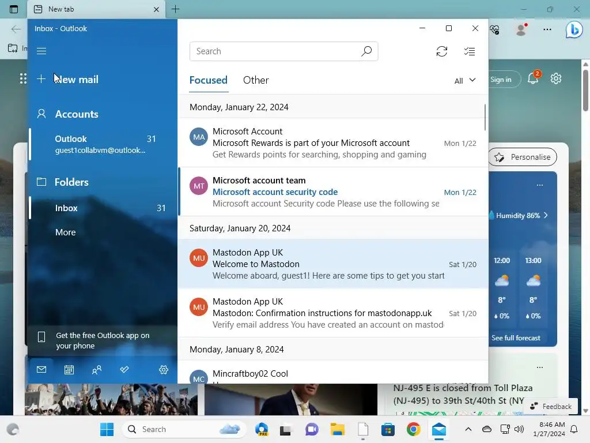The width and height of the screenshot is (590, 443).
Task: Open Mail settings gear icon
Action: pos(163,370)
